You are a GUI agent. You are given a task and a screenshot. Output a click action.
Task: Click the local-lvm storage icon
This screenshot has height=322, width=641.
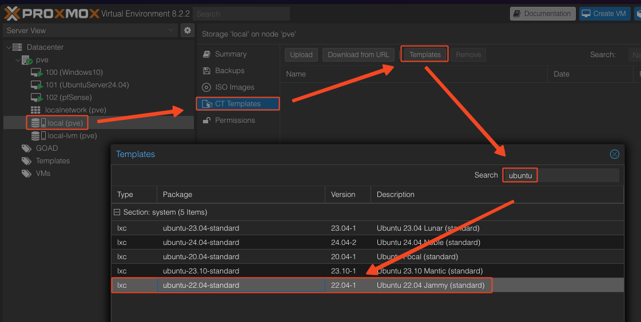click(x=38, y=135)
